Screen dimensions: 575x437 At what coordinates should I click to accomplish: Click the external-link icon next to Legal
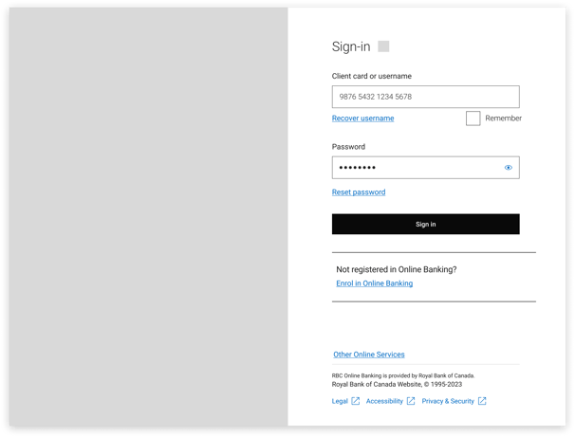pos(355,401)
